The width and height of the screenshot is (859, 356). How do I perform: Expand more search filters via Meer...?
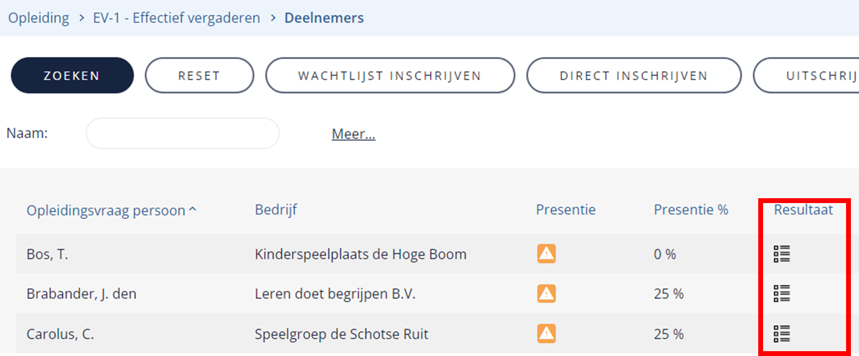coord(354,134)
